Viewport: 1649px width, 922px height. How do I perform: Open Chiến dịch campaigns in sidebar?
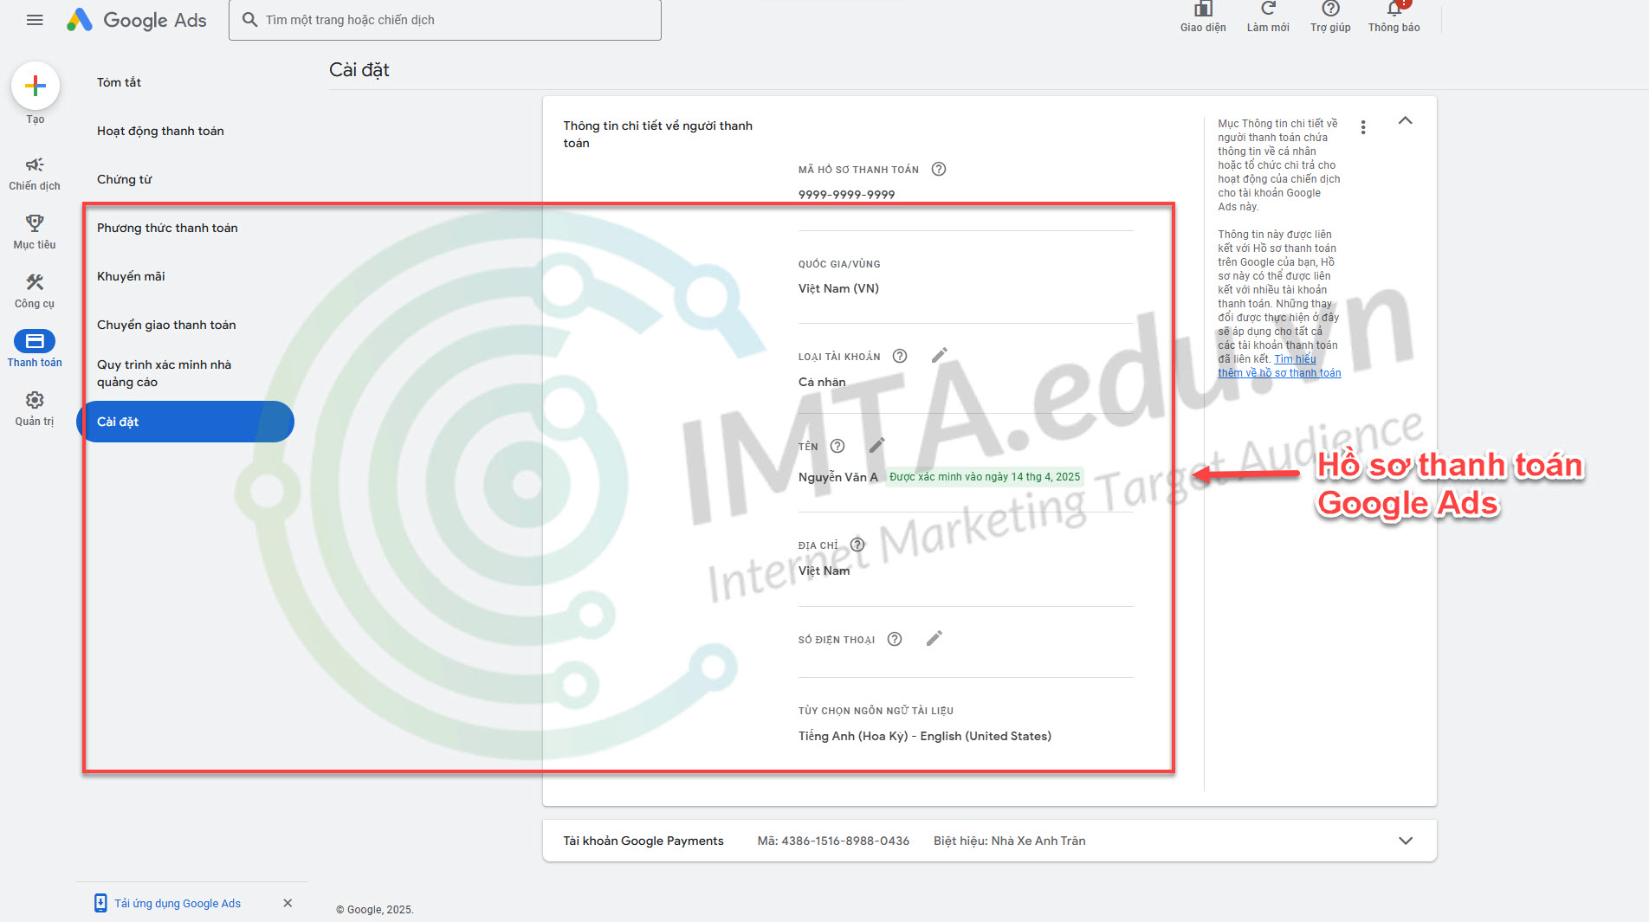[35, 173]
